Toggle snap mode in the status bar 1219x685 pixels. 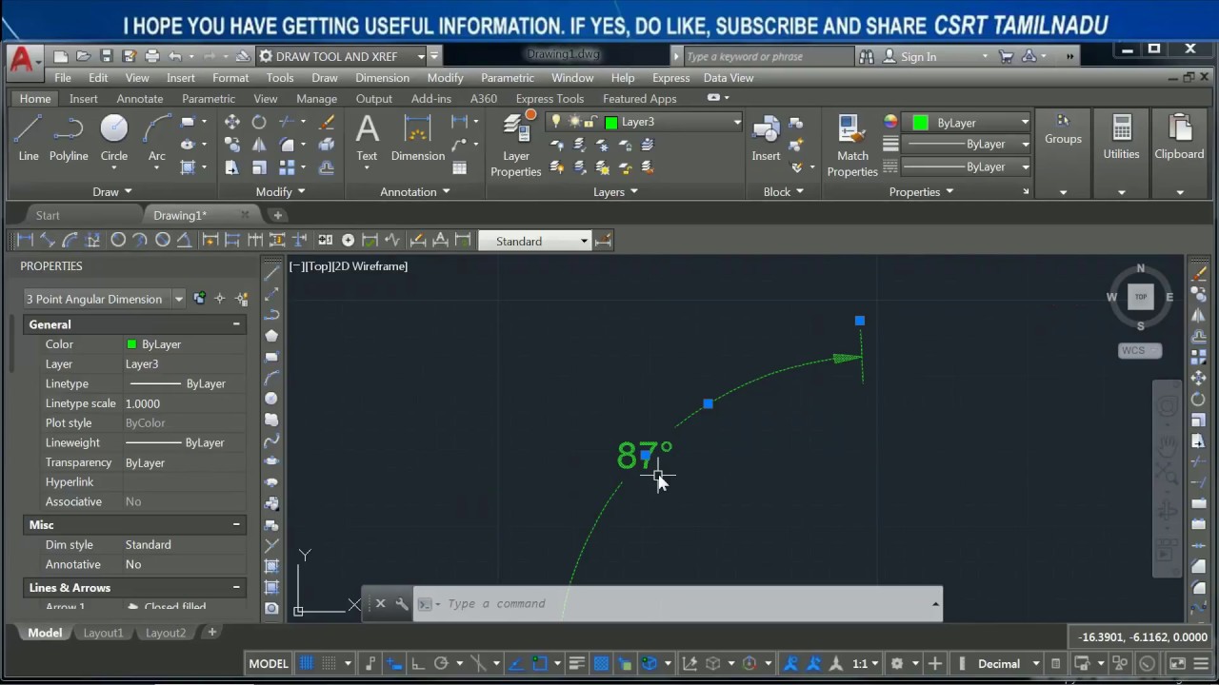tap(330, 663)
